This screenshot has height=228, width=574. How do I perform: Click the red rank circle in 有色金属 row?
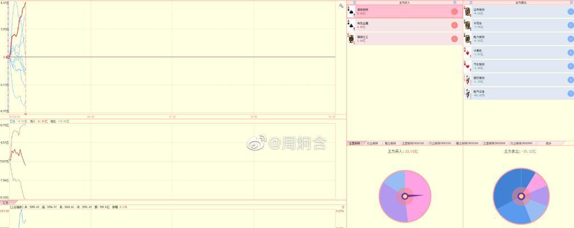pyautogui.click(x=455, y=25)
